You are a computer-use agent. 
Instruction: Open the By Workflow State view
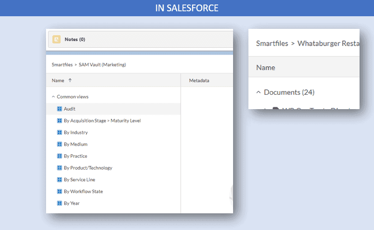click(x=83, y=191)
